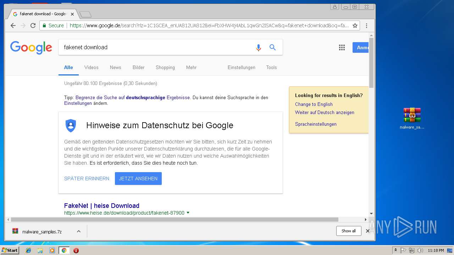Screen dimensions: 454x255
Task: Click the browser address bar URL
Action: (209, 25)
